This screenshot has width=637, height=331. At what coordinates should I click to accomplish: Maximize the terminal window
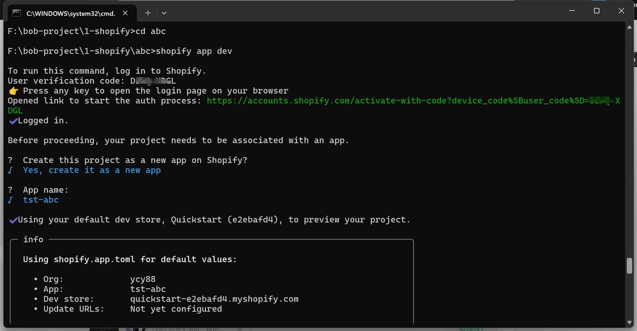(597, 11)
